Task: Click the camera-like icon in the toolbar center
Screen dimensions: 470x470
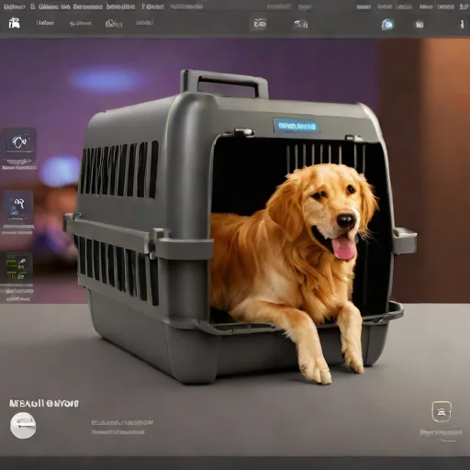Action: pyautogui.click(x=260, y=23)
